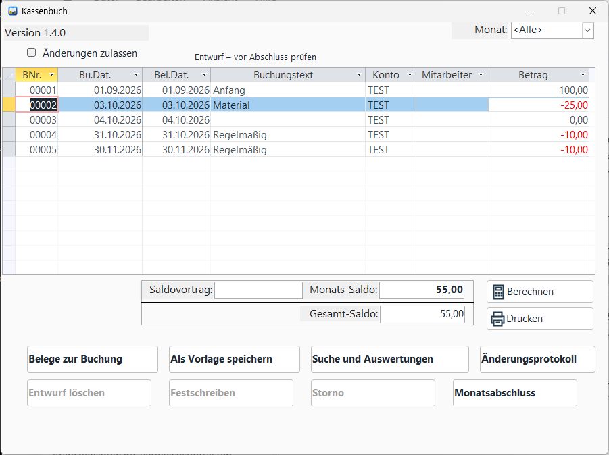609x455 pixels.
Task: Click the 100,00 amount cell
Action: point(538,90)
